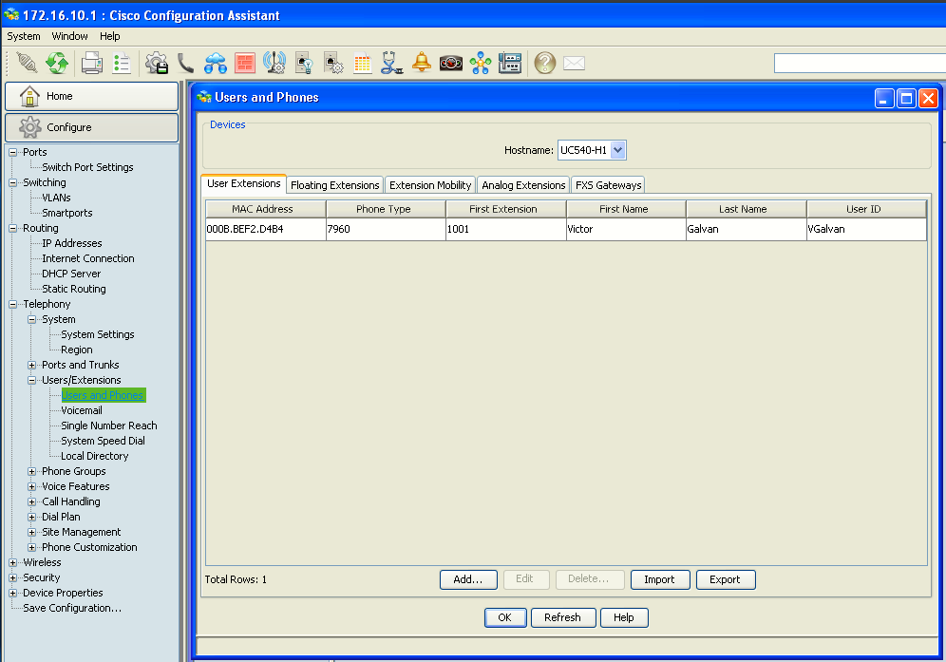Viewport: 946px width, 662px height.
Task: Open the golden bell Alerts icon
Action: 422,63
